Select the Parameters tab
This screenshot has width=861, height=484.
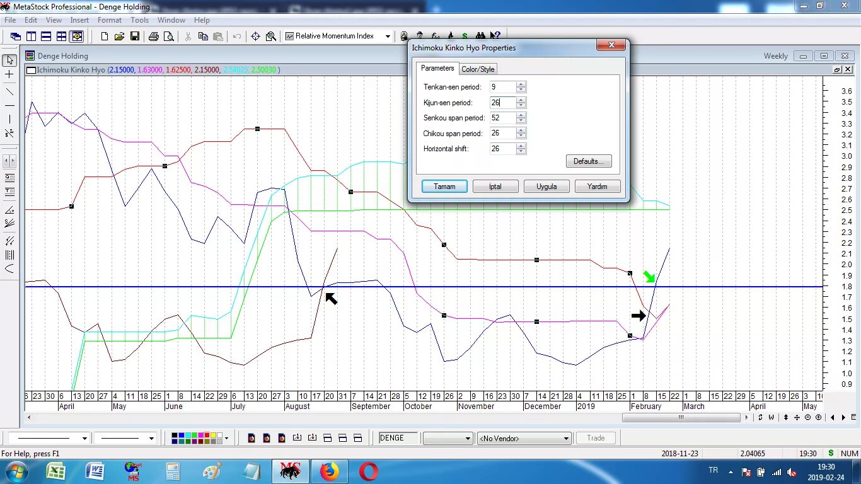[437, 68]
